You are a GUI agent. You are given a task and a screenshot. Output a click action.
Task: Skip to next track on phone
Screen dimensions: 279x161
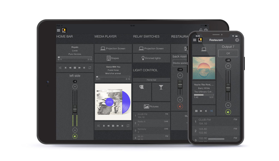coord(206,111)
